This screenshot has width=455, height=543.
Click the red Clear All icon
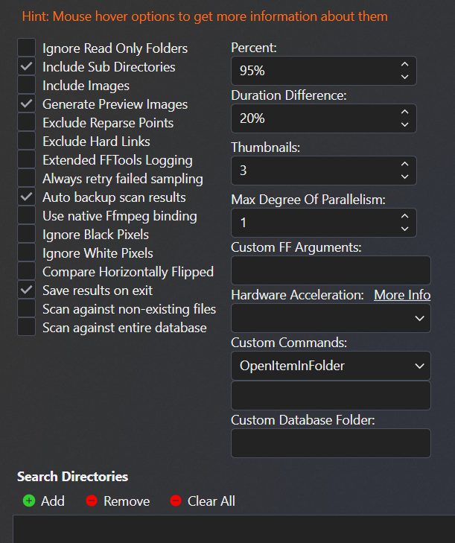176,501
